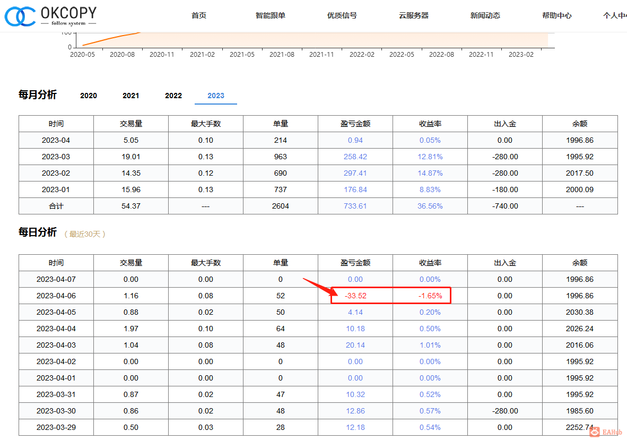Click total trade volume 54.37
Screen dimensions: 627x440
[x=131, y=206]
